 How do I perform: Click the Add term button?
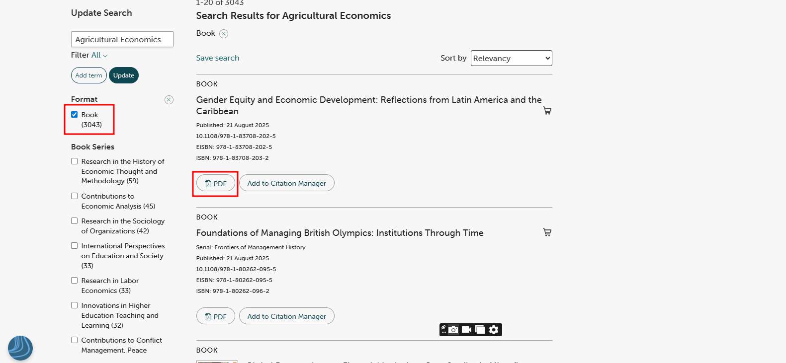point(88,75)
